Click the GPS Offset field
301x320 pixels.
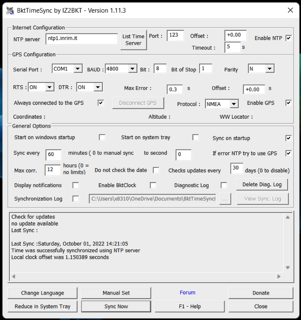[x=254, y=89]
